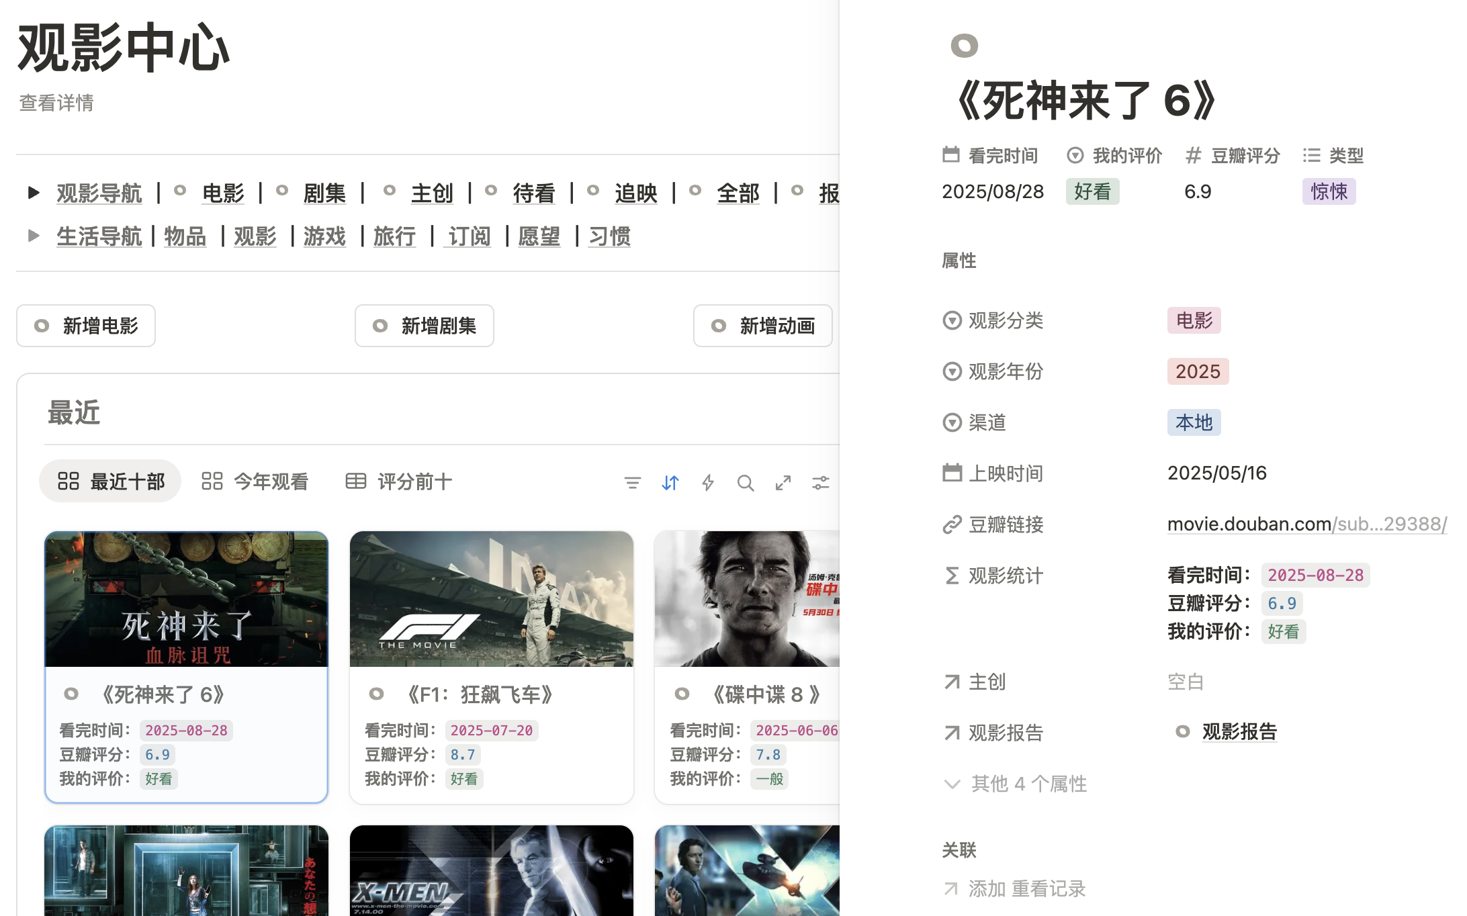Click the 2025 观影年份 color tag
1467x916 pixels.
1197,371
